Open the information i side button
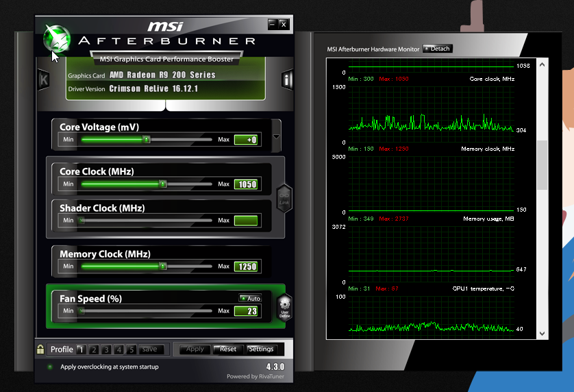This screenshot has height=392, width=574. (x=288, y=79)
